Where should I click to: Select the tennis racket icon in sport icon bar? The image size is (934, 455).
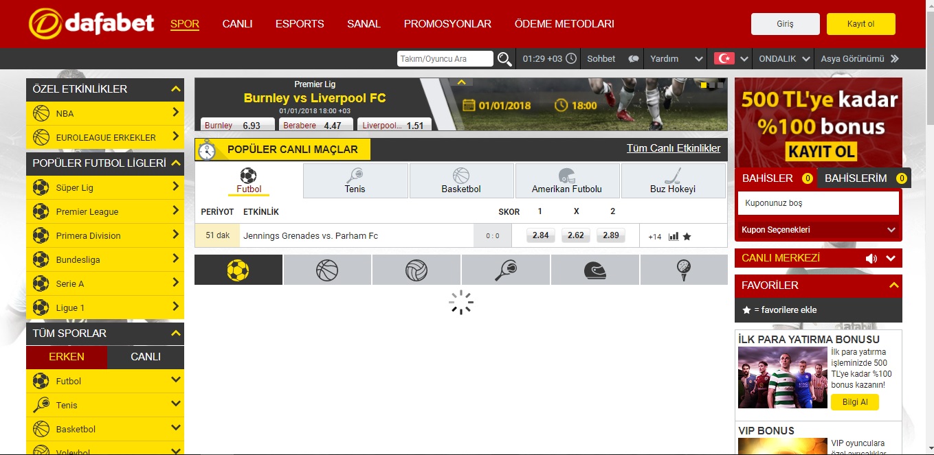pyautogui.click(x=506, y=270)
